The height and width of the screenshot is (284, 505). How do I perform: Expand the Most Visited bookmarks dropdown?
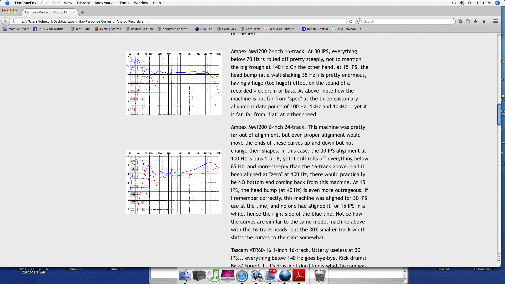(16, 29)
